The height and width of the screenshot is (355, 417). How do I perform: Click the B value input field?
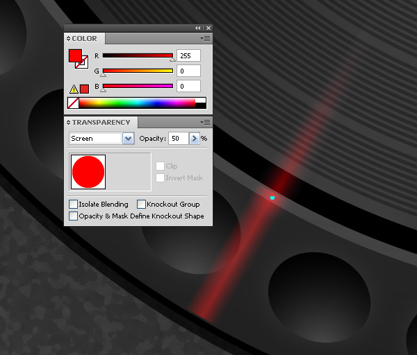[188, 86]
